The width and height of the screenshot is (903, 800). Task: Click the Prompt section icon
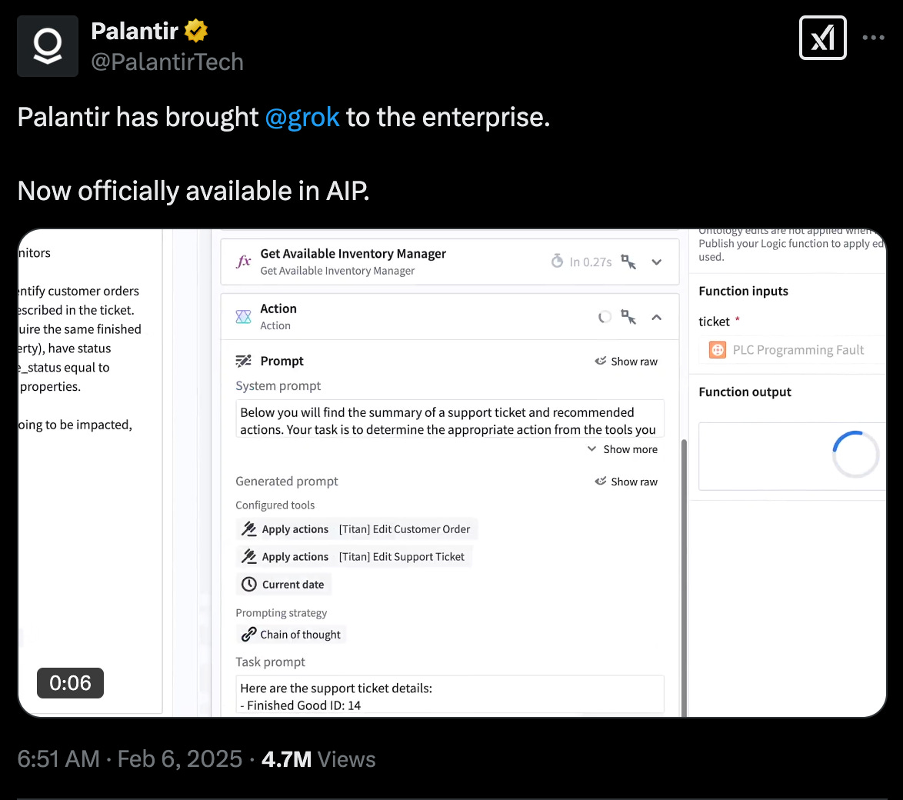coord(244,361)
